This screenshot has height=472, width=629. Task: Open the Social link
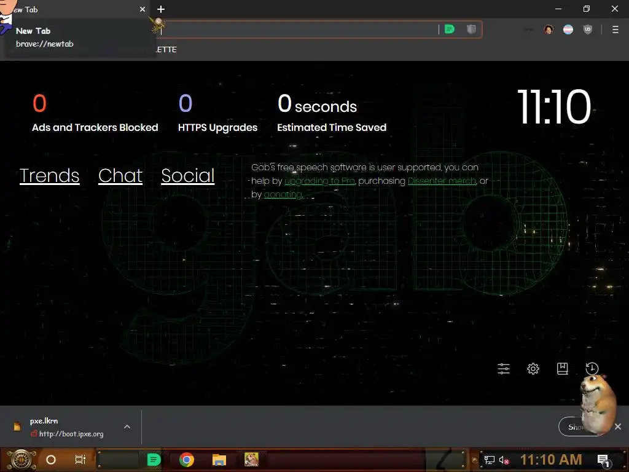coord(188,175)
